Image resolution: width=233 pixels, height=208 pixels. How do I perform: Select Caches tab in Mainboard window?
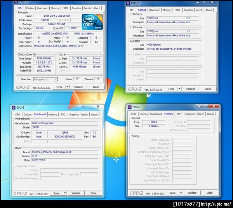(x=28, y=114)
